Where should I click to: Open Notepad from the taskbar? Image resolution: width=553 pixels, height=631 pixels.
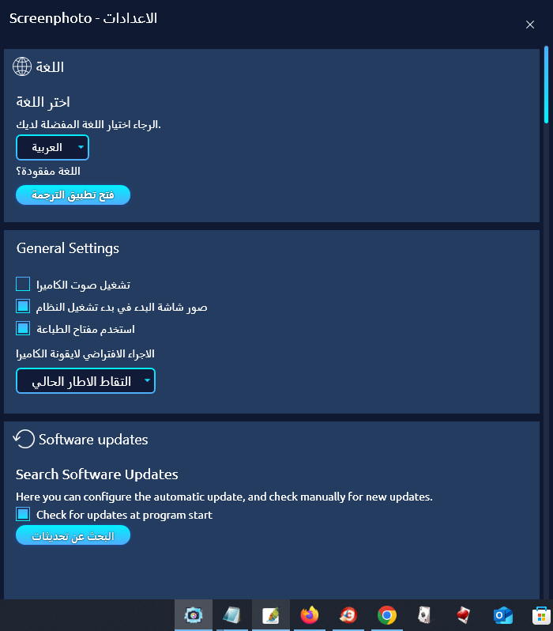point(232,615)
